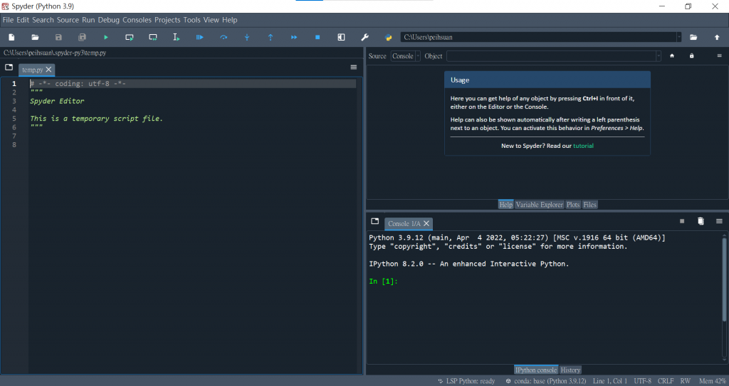Image resolution: width=729 pixels, height=386 pixels.
Task: Remove all variables with trash icon
Action: pyautogui.click(x=701, y=221)
